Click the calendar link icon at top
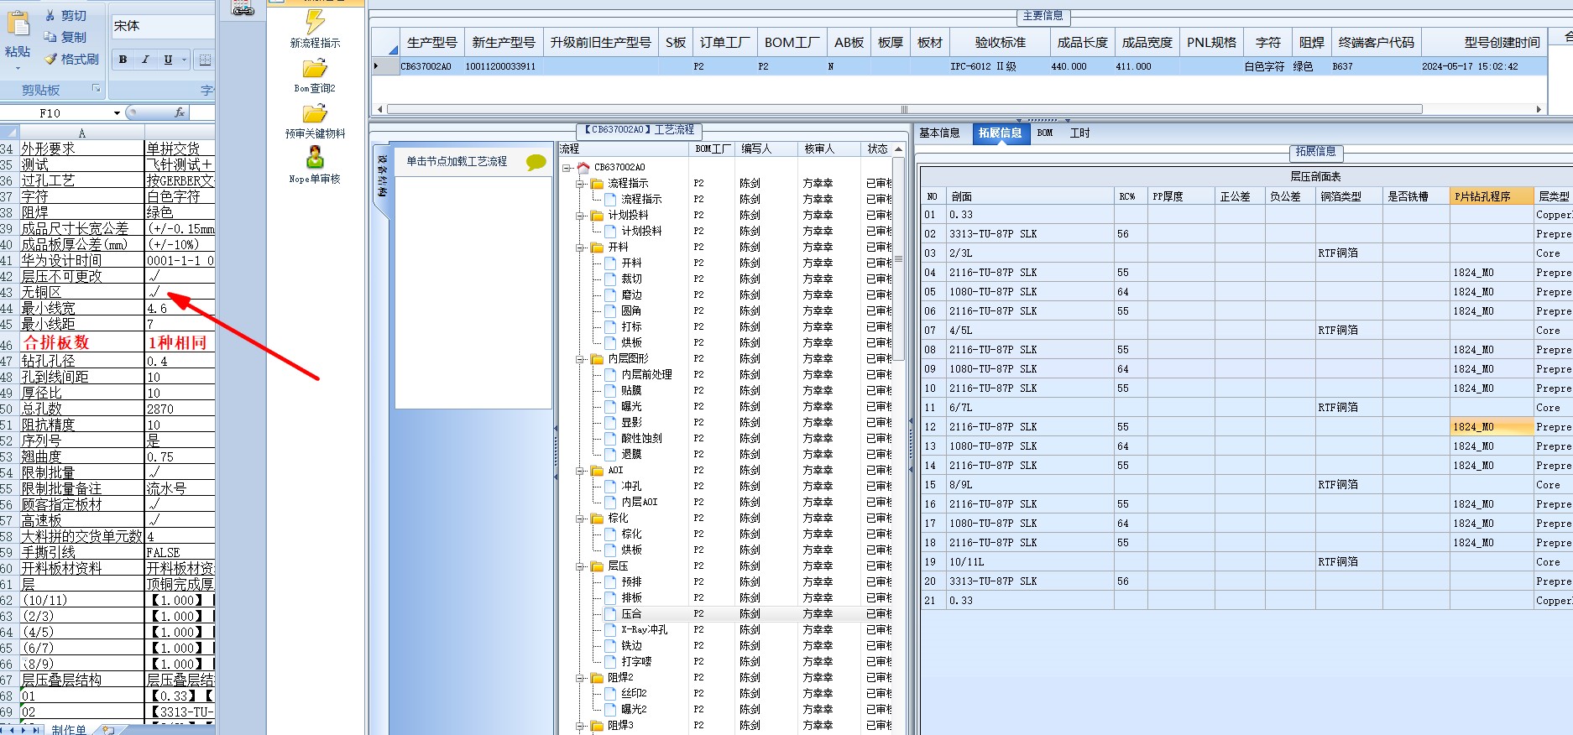Viewport: 1573px width, 735px height. click(x=243, y=8)
